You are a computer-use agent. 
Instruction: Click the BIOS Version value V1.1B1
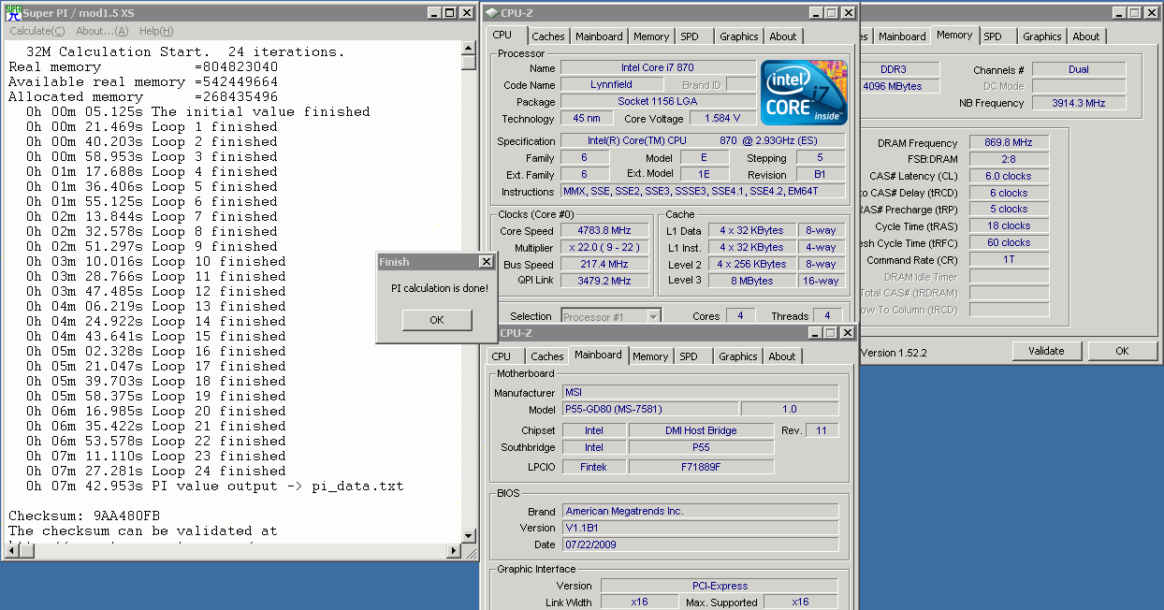click(700, 528)
